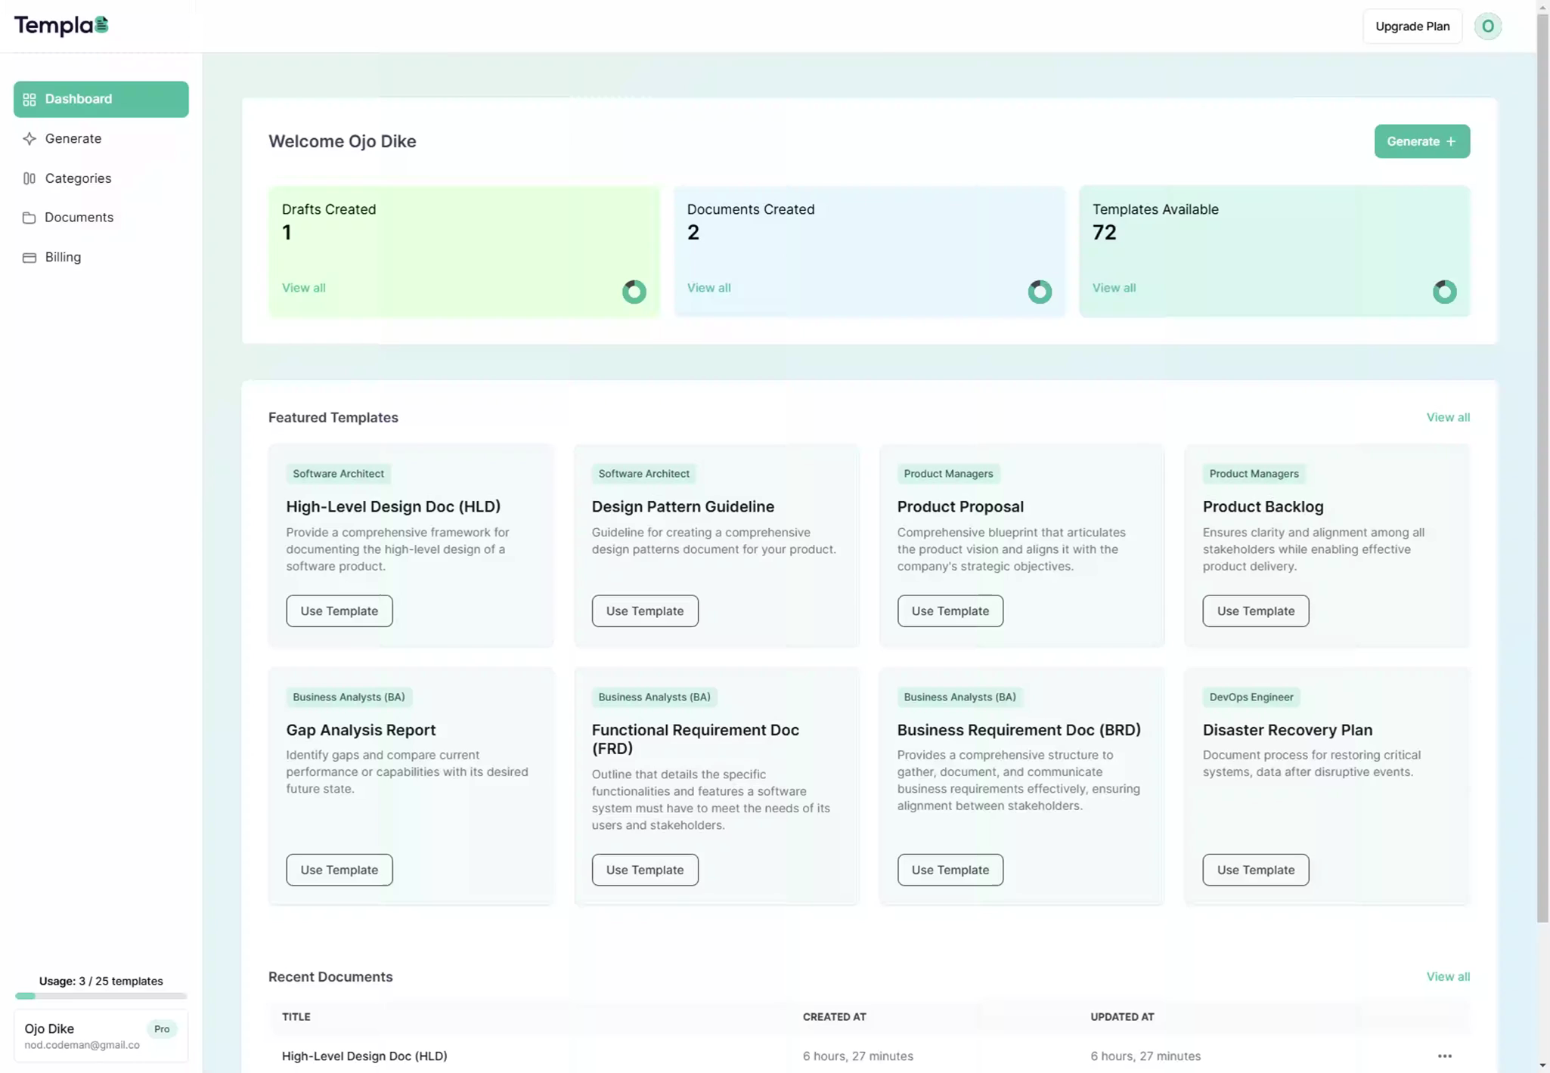Click the Templates Available count 72
1550x1073 pixels.
pos(1104,232)
